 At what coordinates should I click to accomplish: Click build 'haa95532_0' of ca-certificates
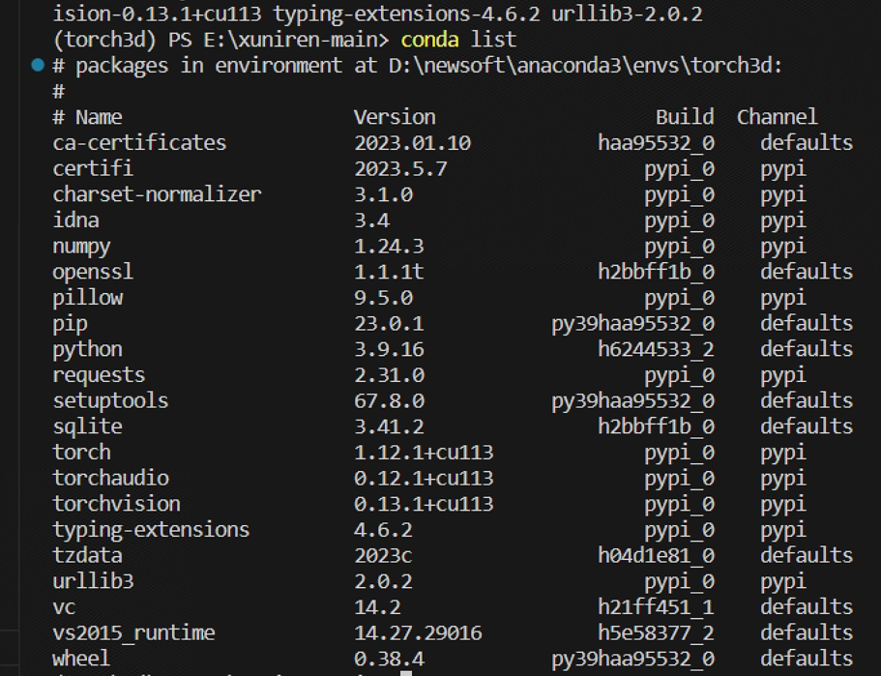click(657, 143)
